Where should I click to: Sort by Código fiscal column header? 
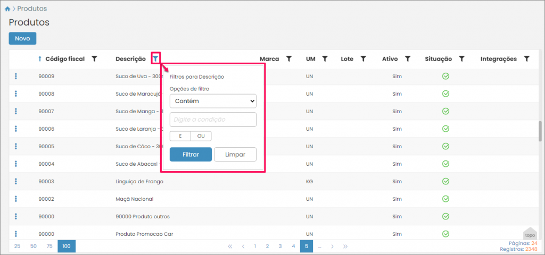coord(65,59)
